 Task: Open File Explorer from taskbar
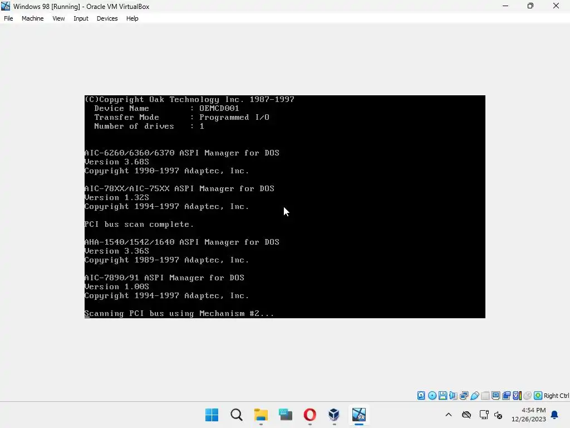point(261,415)
